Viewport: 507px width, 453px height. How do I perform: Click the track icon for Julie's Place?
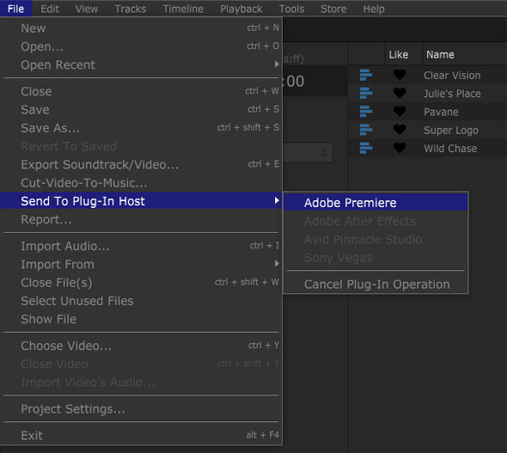(x=366, y=93)
